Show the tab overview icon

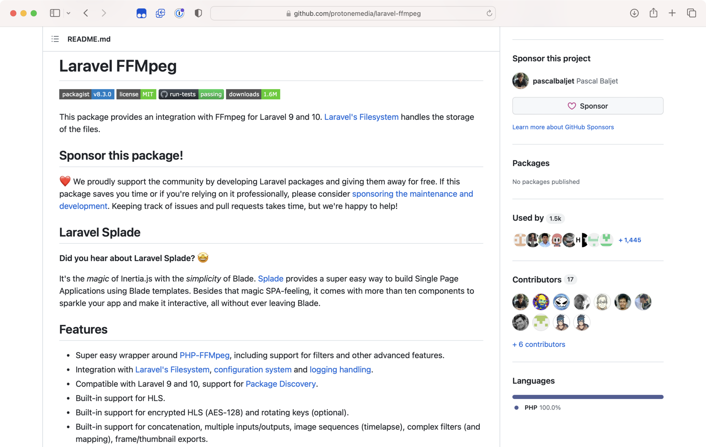point(691,13)
